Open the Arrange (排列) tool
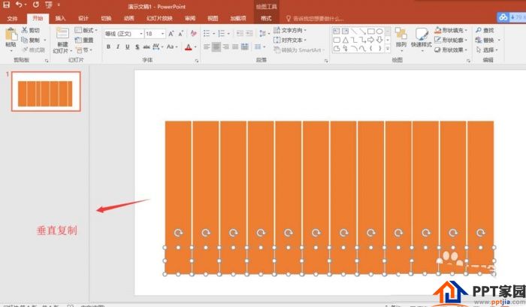This screenshot has height=307, width=526. pyautogui.click(x=401, y=38)
